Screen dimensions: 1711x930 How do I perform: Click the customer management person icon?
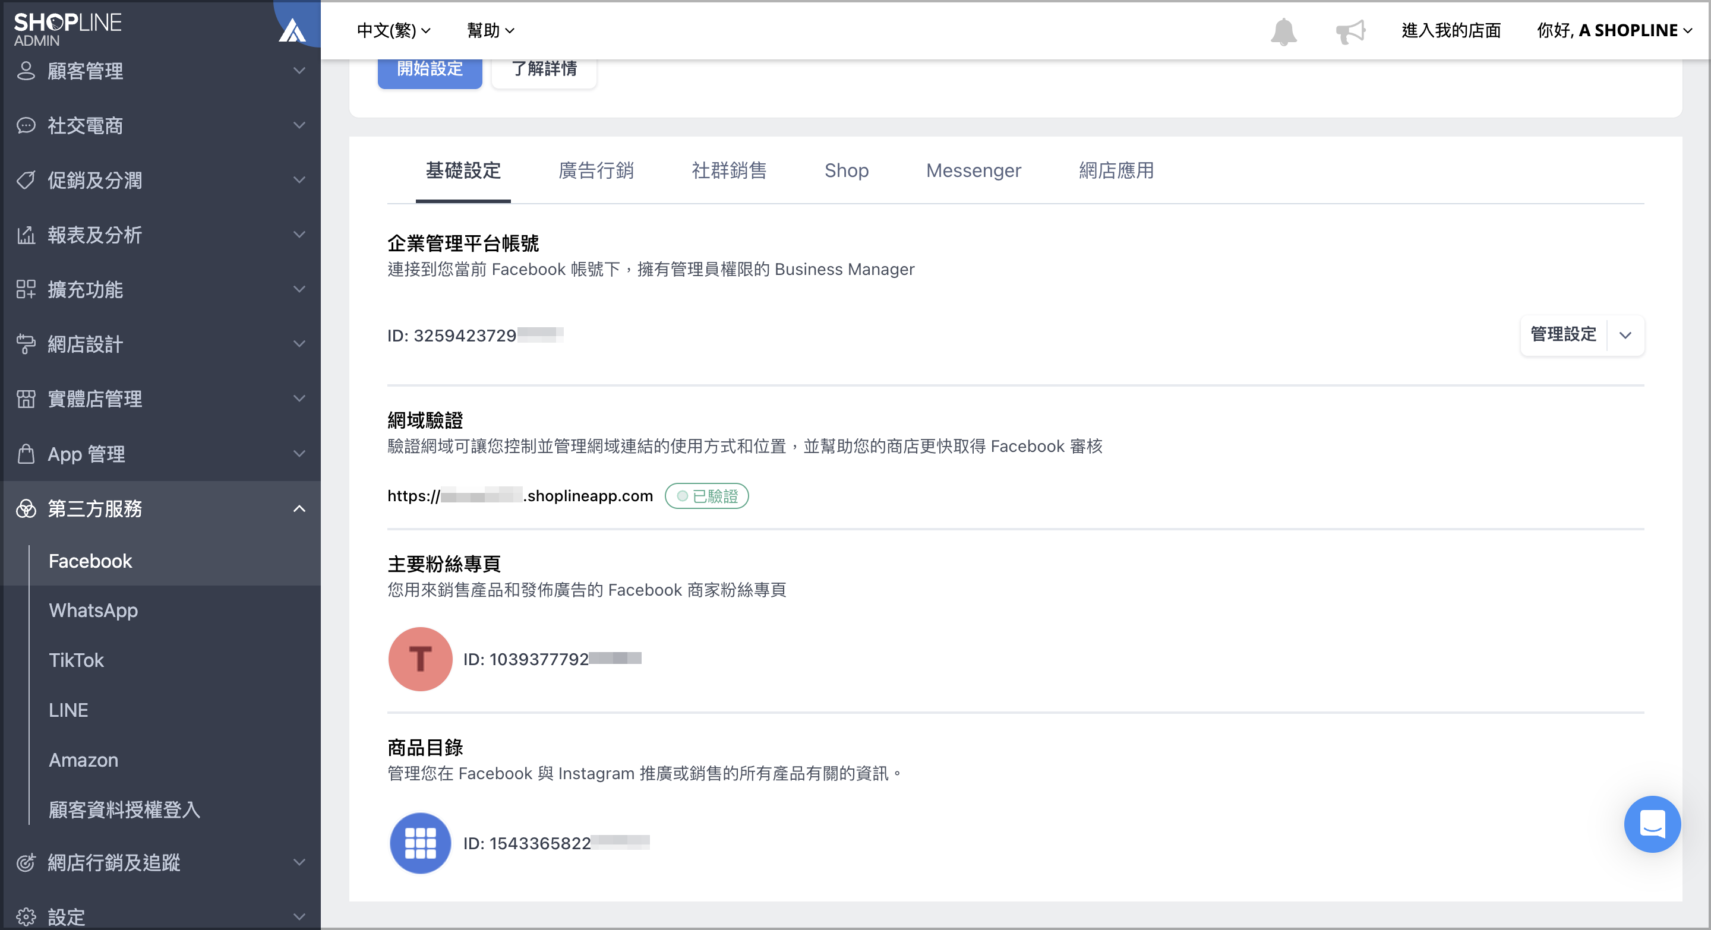click(x=26, y=70)
